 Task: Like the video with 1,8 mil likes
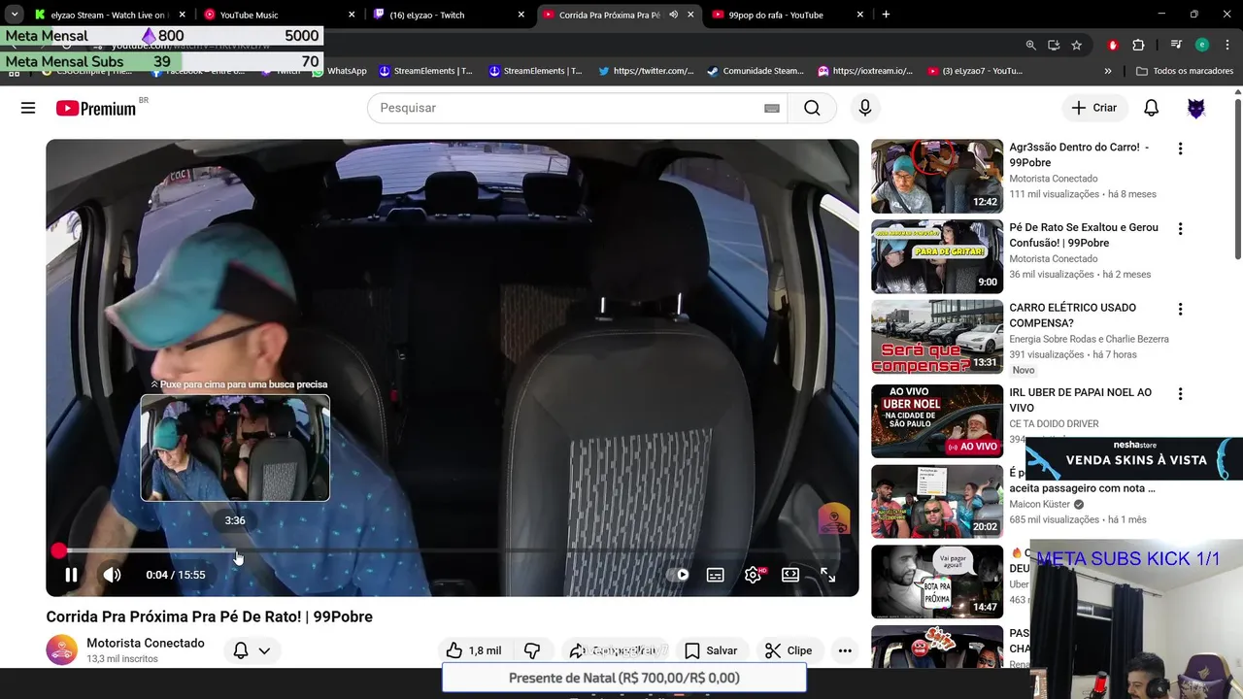tap(474, 650)
